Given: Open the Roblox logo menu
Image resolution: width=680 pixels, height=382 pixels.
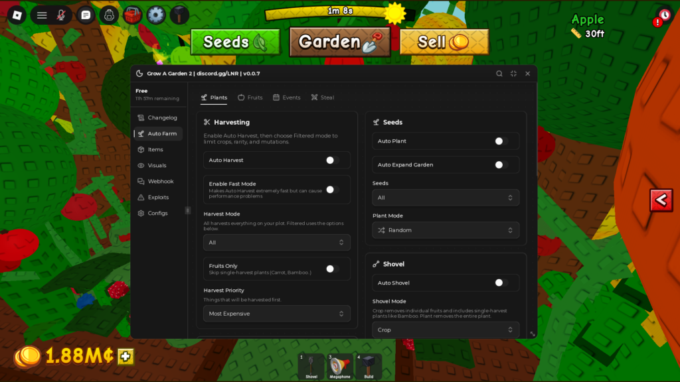Looking at the screenshot, I should coord(17,15).
